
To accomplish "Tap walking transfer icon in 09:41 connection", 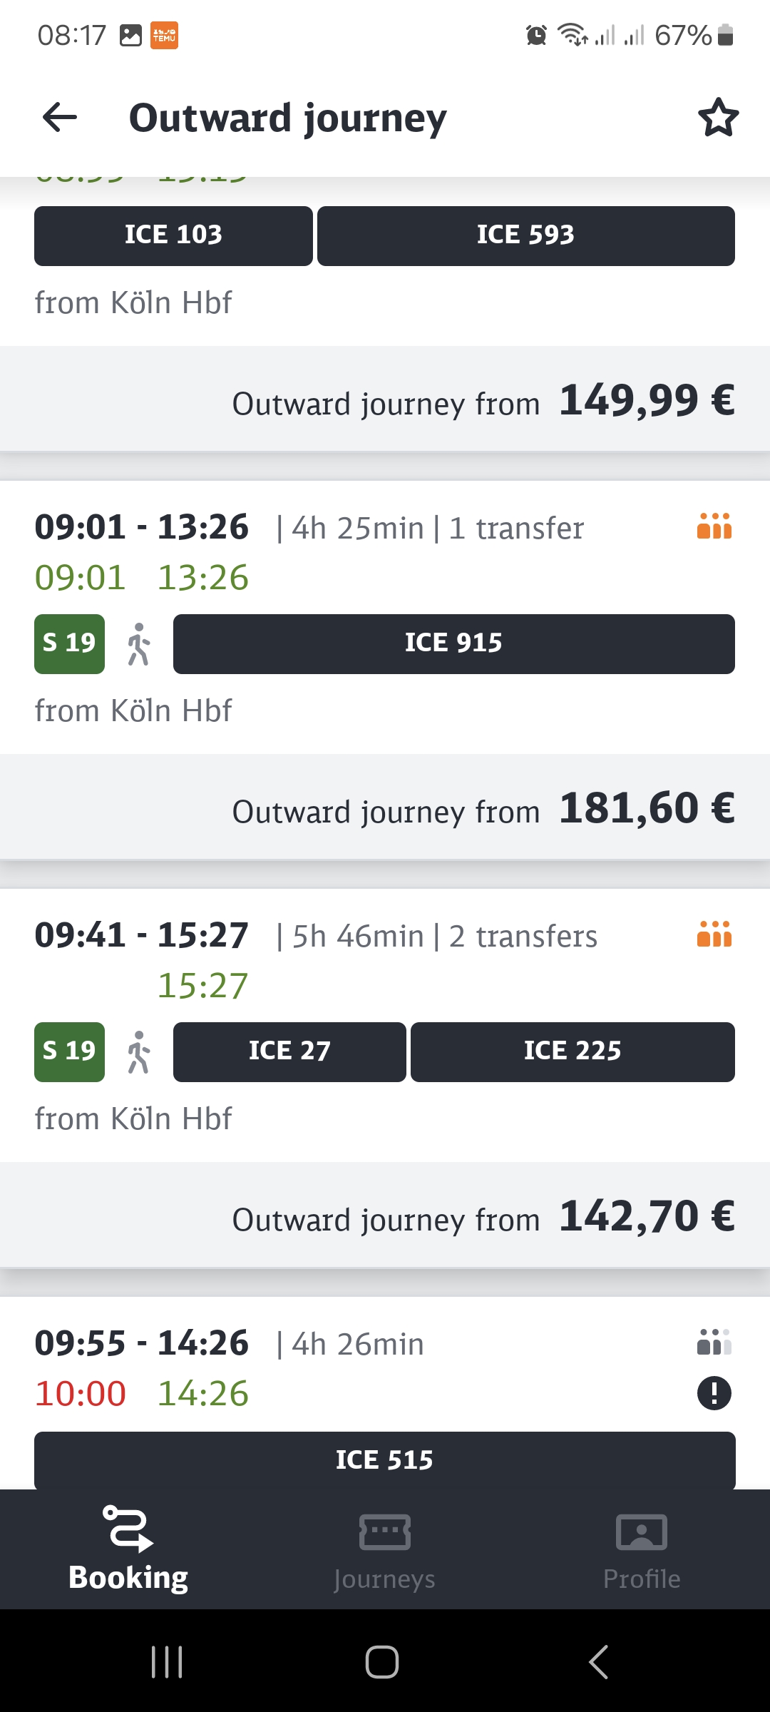I will coord(139,1052).
